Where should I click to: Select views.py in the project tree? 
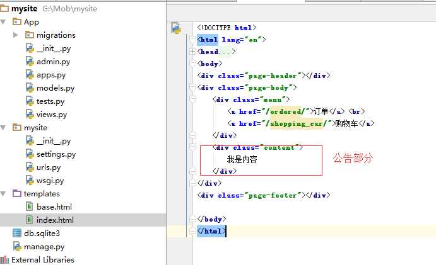point(52,115)
